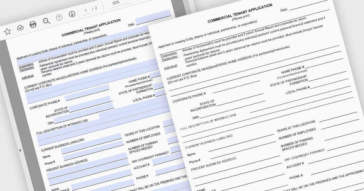The height and width of the screenshot is (191, 364).
Task: Click Any Overnight Parking? text in right document
Action: pyautogui.click(x=305, y=155)
